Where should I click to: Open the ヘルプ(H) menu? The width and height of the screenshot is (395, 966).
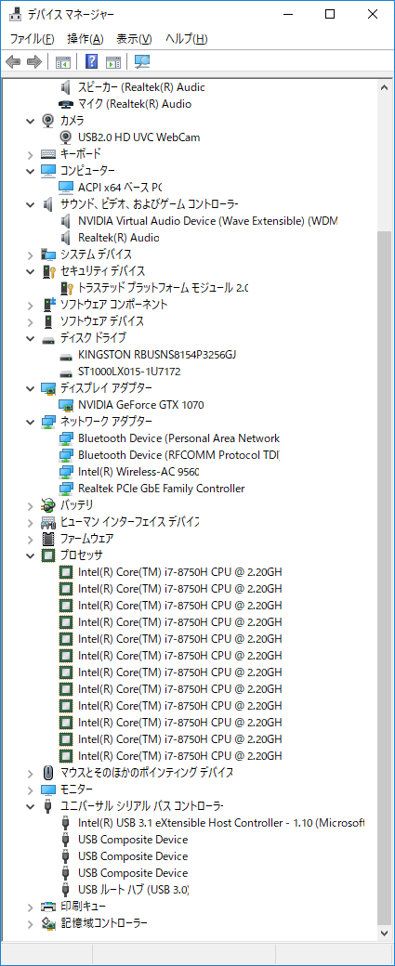[187, 39]
